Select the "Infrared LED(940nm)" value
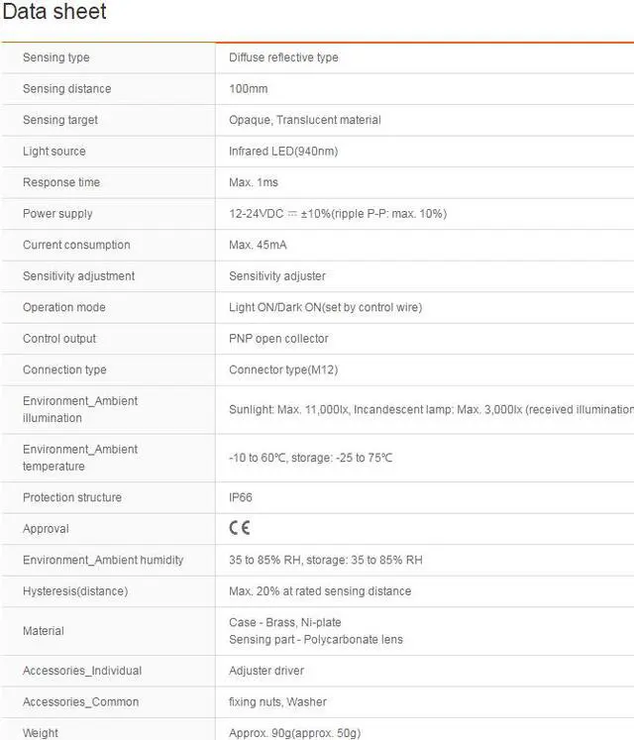This screenshot has width=634, height=740. (x=283, y=152)
